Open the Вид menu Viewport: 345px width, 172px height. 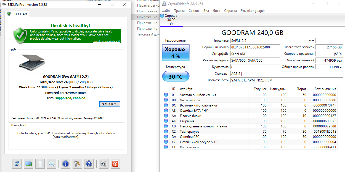pyautogui.click(x=206, y=11)
